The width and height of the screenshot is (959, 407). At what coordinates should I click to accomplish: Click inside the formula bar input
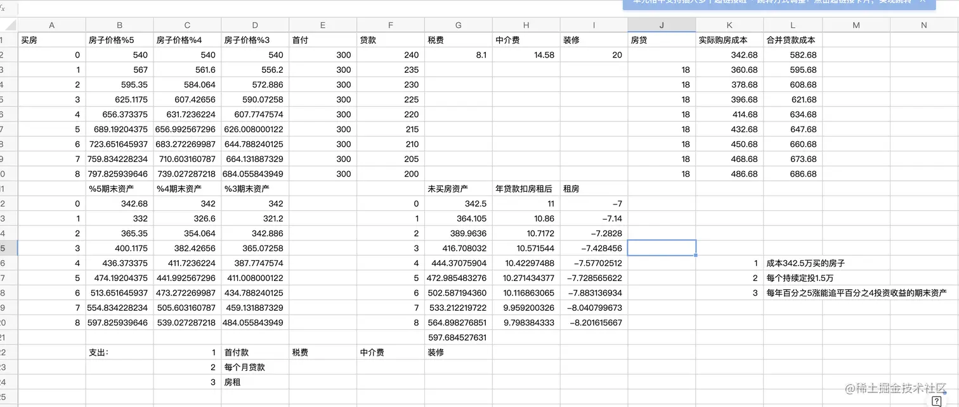pos(317,9)
